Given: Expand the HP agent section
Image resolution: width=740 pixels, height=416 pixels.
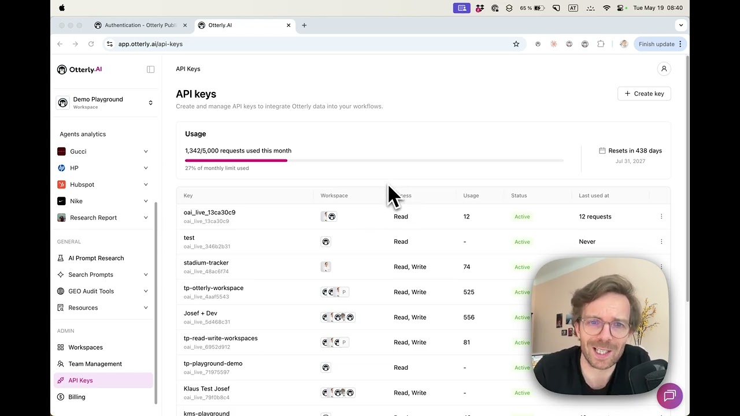Looking at the screenshot, I should (x=146, y=168).
